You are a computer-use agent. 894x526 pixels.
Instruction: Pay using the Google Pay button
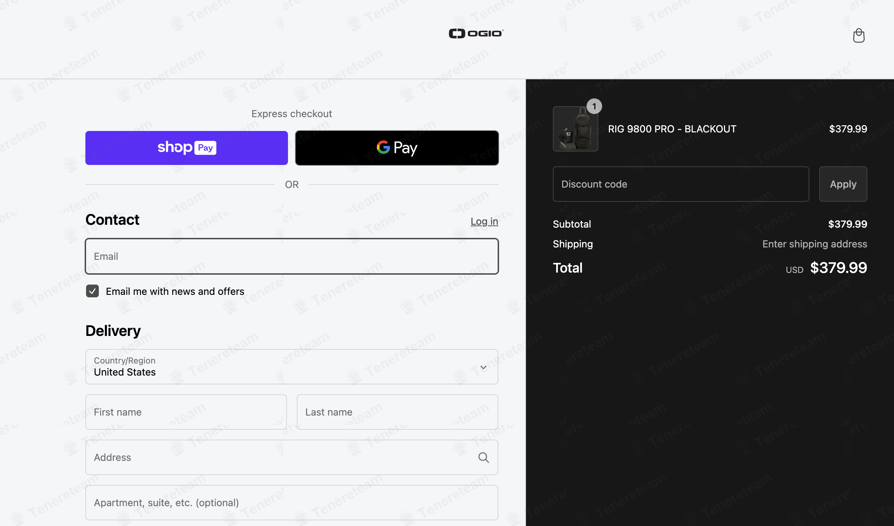tap(397, 148)
